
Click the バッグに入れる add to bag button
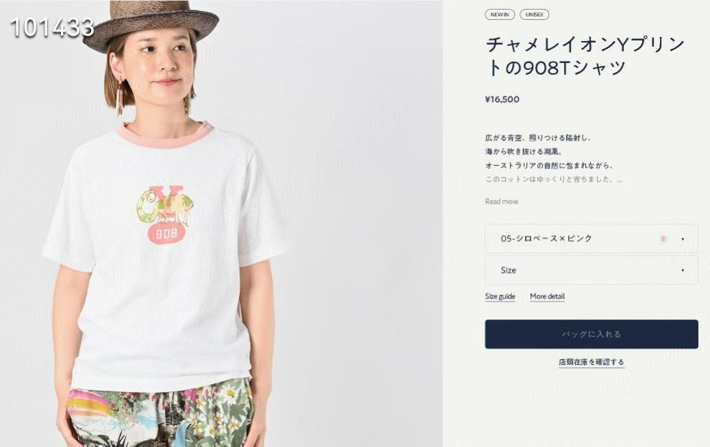(591, 335)
